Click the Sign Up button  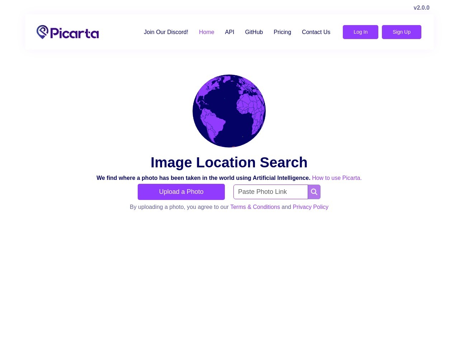point(402,32)
